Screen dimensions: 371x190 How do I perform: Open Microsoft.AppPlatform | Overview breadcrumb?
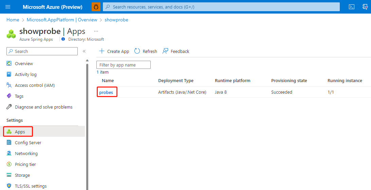point(62,20)
